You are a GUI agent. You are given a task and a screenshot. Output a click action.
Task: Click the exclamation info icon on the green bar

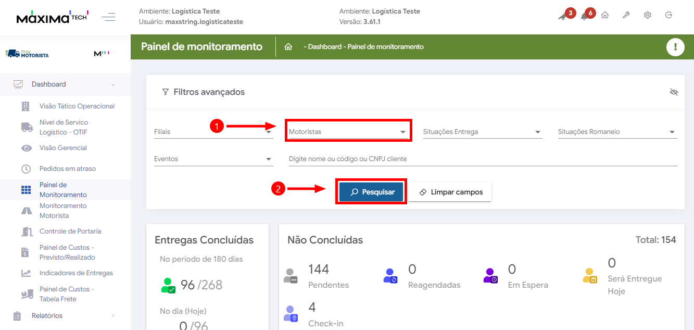675,47
